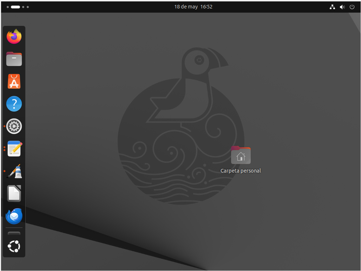Open the App Center shopping bag icon
Viewport: 361px width, 271px height.
click(14, 81)
